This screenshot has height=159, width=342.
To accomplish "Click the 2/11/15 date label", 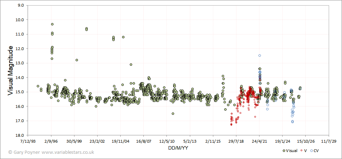I will coord(213,141).
